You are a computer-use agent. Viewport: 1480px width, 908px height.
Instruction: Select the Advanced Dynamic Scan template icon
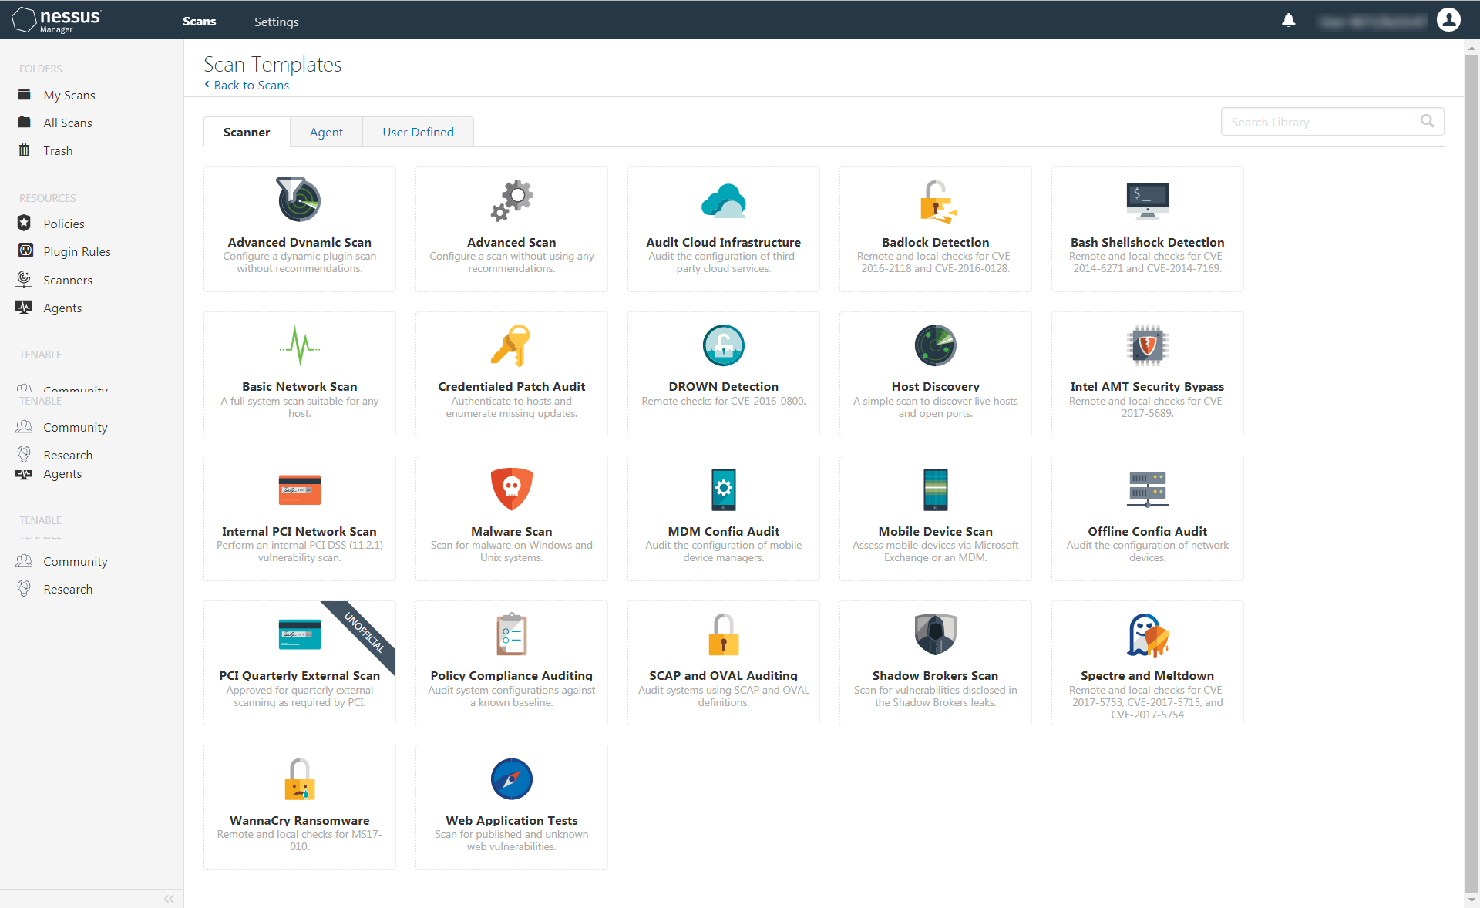coord(299,200)
